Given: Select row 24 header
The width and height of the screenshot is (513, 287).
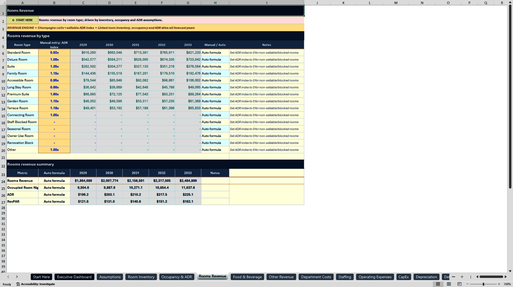Looking at the screenshot, I should (3, 181).
